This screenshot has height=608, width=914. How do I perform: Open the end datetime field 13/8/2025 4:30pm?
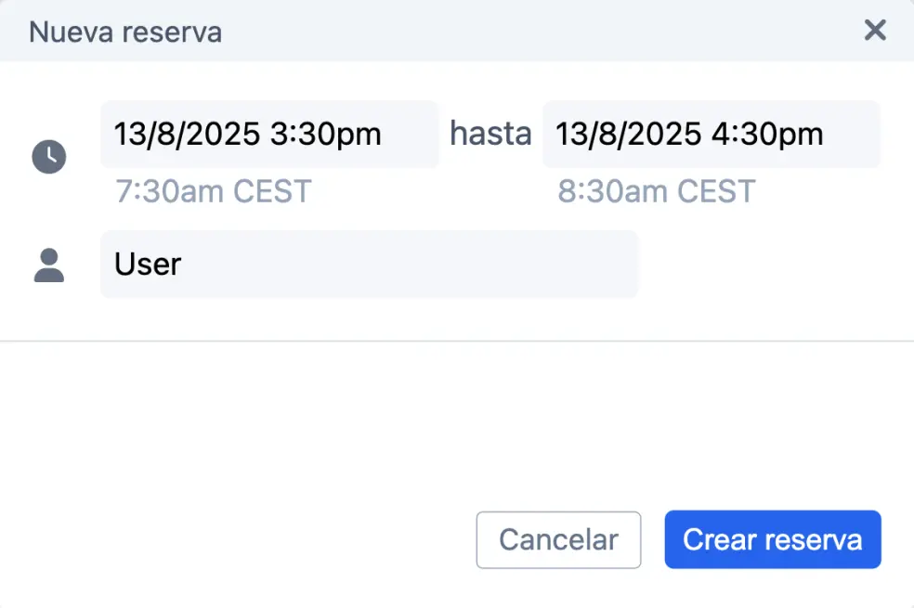pos(712,135)
